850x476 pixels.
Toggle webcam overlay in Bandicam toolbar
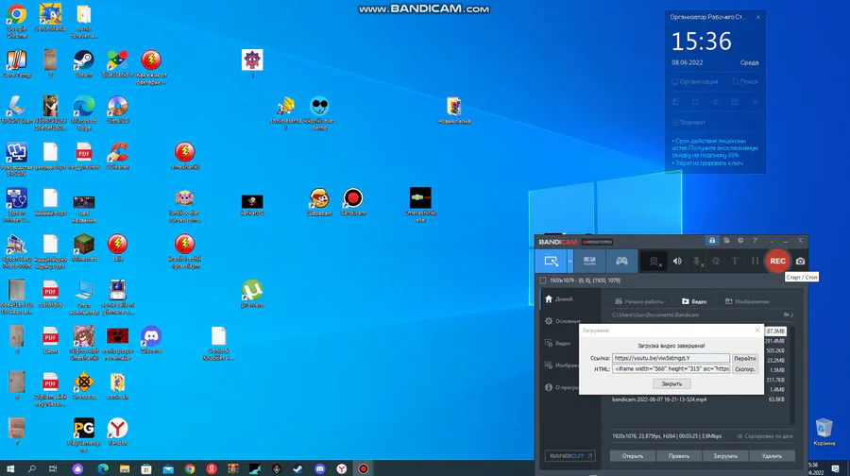654,262
